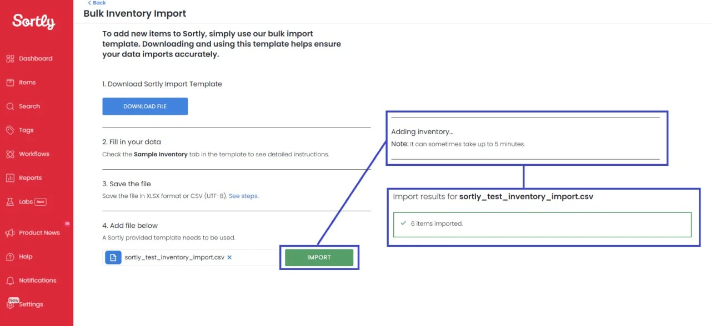Go to Items in sidebar

tap(27, 83)
